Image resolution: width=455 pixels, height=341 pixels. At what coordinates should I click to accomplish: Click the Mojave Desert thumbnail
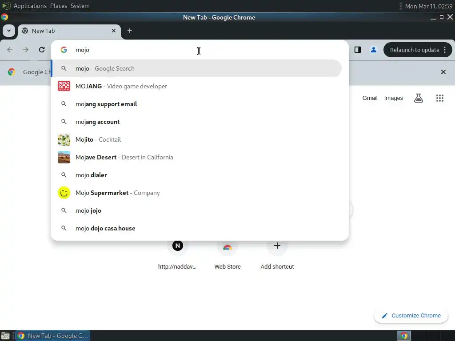pyautogui.click(x=64, y=157)
